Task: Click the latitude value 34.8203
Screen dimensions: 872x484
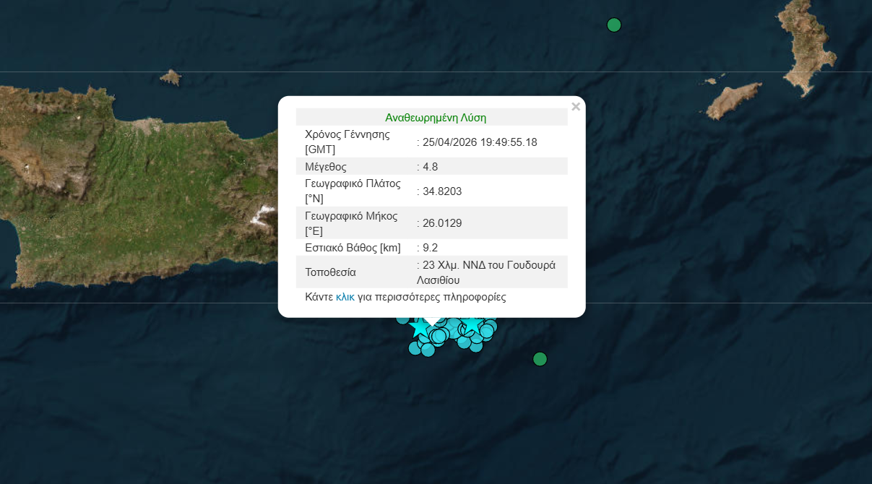Action: pyautogui.click(x=442, y=191)
